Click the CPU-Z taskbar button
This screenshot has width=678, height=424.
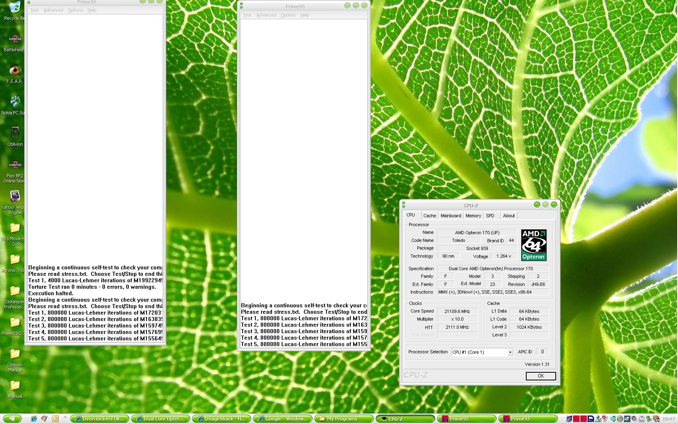405,419
